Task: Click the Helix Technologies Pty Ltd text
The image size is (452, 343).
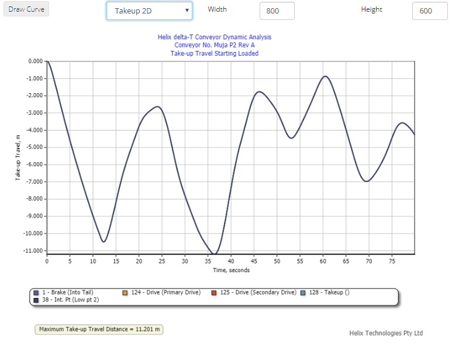Action: click(386, 332)
